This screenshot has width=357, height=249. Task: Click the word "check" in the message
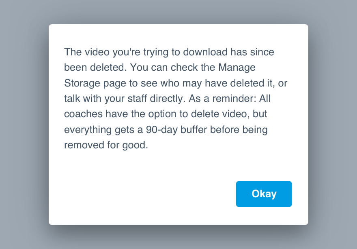184,68
